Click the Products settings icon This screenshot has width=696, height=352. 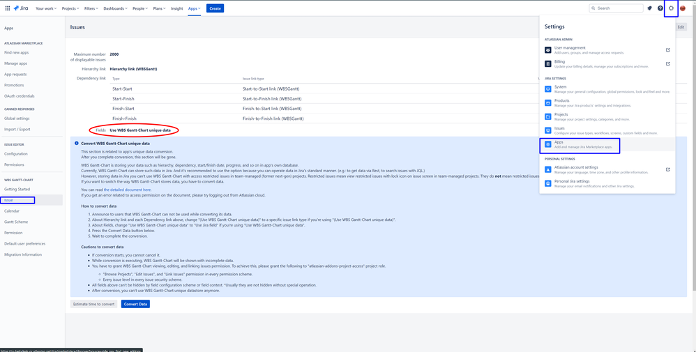[548, 102]
